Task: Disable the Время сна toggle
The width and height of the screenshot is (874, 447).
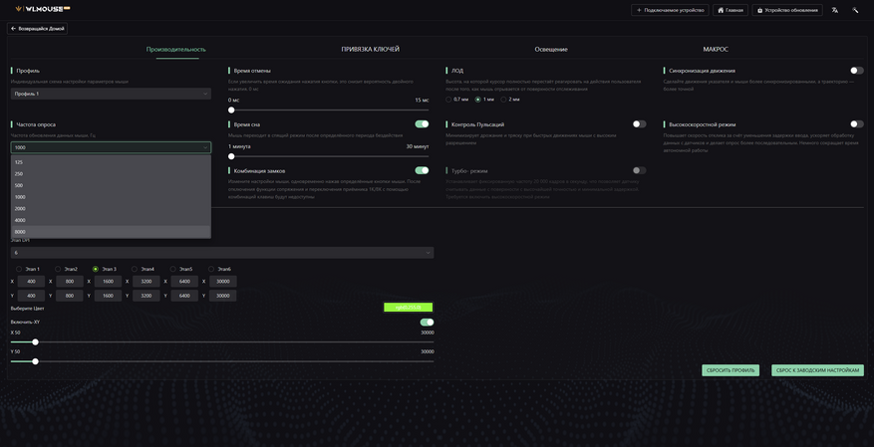Action: (422, 124)
